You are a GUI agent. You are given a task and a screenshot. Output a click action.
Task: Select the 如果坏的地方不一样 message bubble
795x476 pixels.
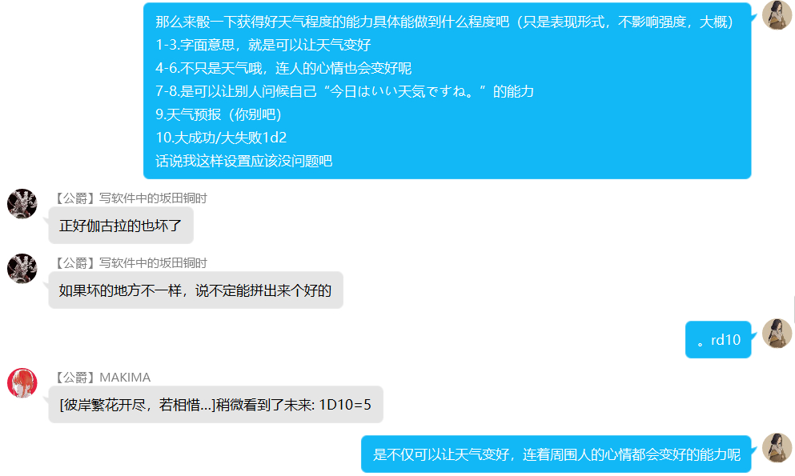[195, 290]
